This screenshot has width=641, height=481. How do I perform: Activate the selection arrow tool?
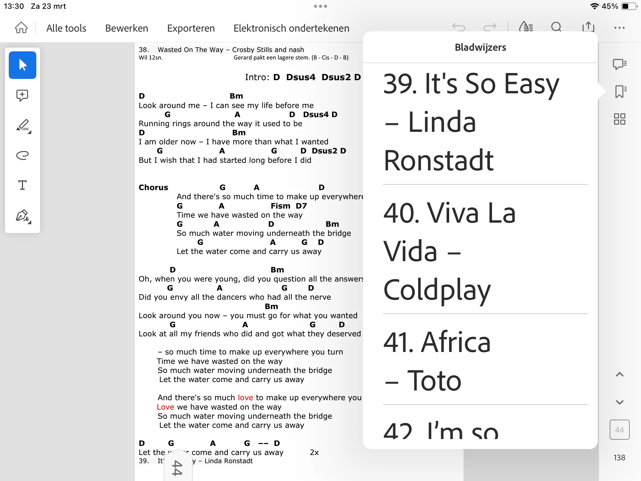tap(23, 65)
